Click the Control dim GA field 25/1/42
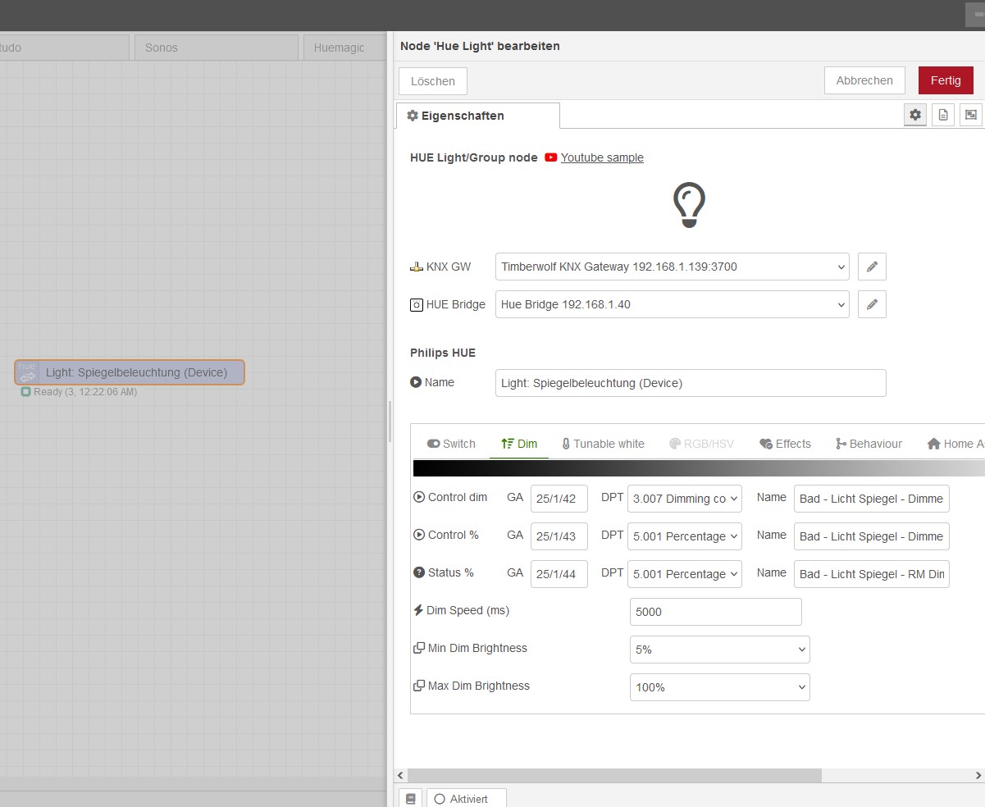Image resolution: width=985 pixels, height=807 pixels. coord(559,499)
